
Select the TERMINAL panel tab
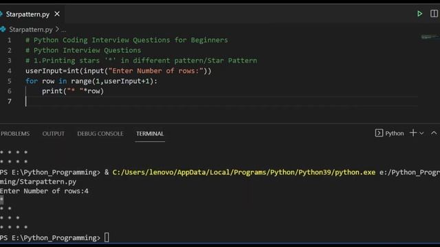click(x=150, y=134)
